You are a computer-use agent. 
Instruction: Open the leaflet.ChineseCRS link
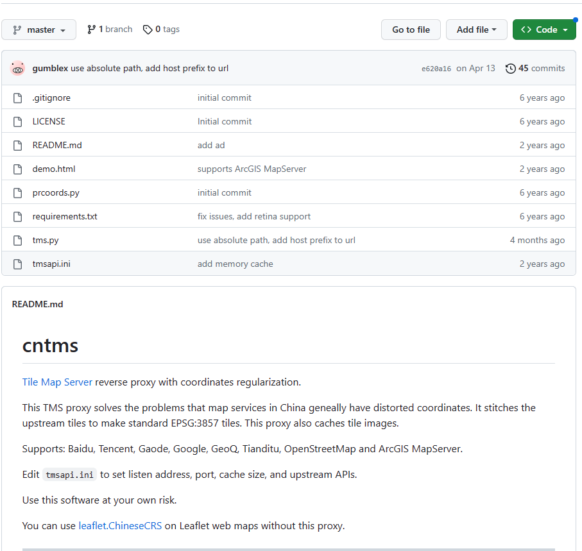coord(120,526)
